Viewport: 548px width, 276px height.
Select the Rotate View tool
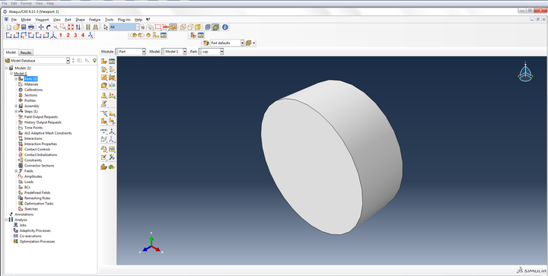tap(48, 27)
